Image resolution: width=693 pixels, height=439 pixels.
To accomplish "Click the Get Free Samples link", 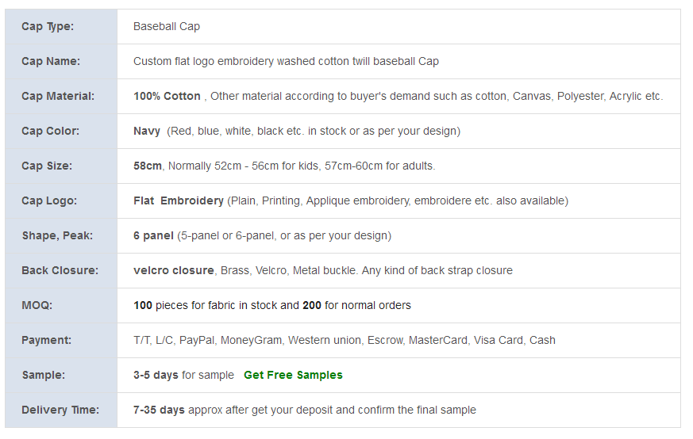I will tap(293, 375).
